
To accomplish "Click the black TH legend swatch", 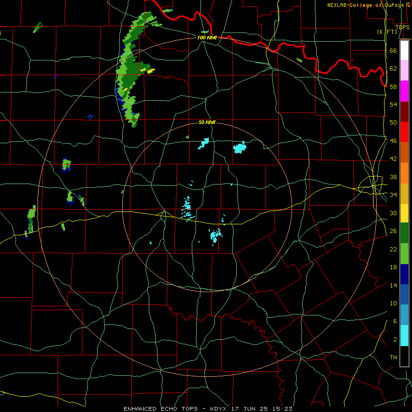I will pos(404,356).
